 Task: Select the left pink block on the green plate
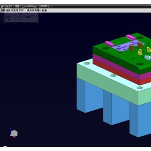[109, 43]
